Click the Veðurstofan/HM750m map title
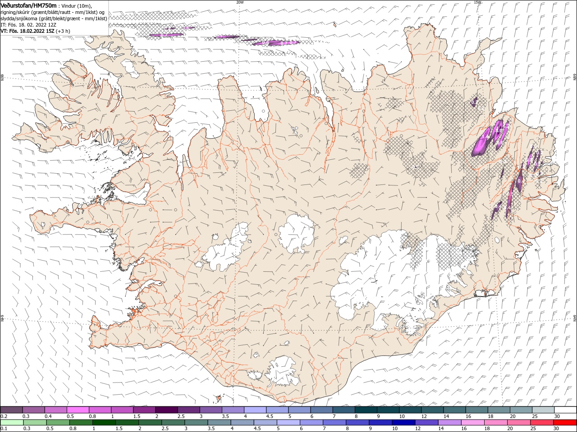The image size is (577, 432). pyautogui.click(x=29, y=5)
